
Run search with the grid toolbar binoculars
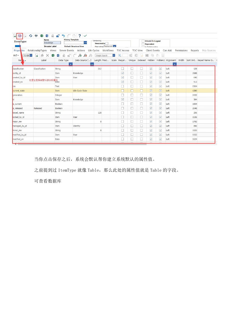pyautogui.click(x=80, y=55)
